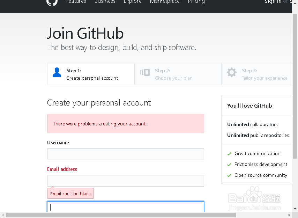Click the Step 3 gear icon
Viewport: 298px width, 218px height.
[x=231, y=72]
